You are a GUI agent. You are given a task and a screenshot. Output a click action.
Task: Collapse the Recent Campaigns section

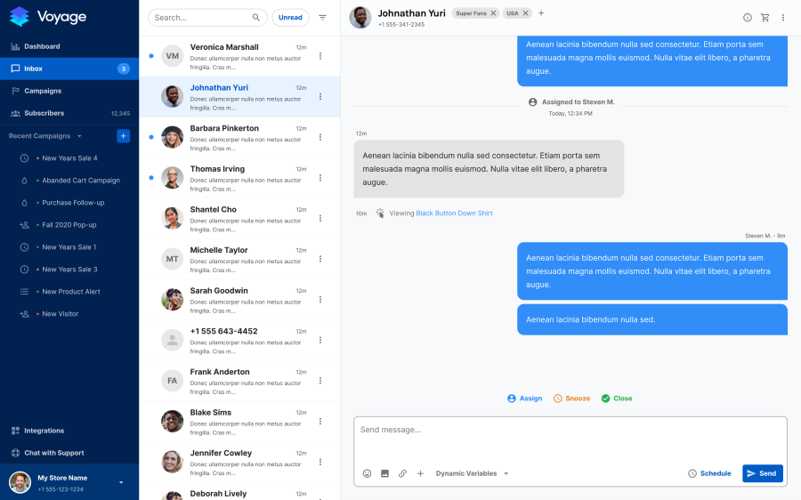79,136
